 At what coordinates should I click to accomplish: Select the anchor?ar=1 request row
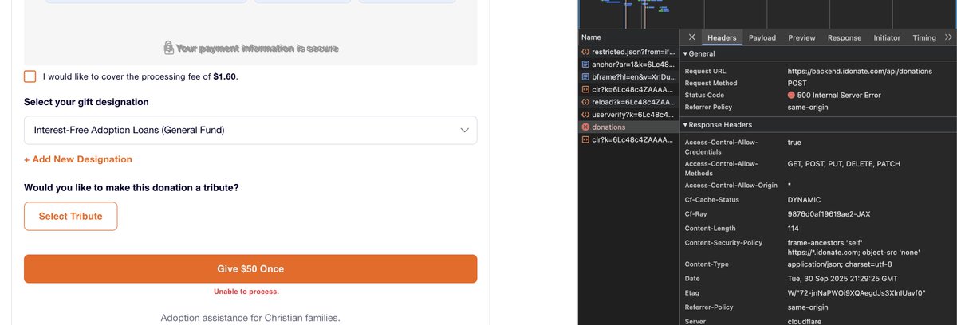(628, 64)
